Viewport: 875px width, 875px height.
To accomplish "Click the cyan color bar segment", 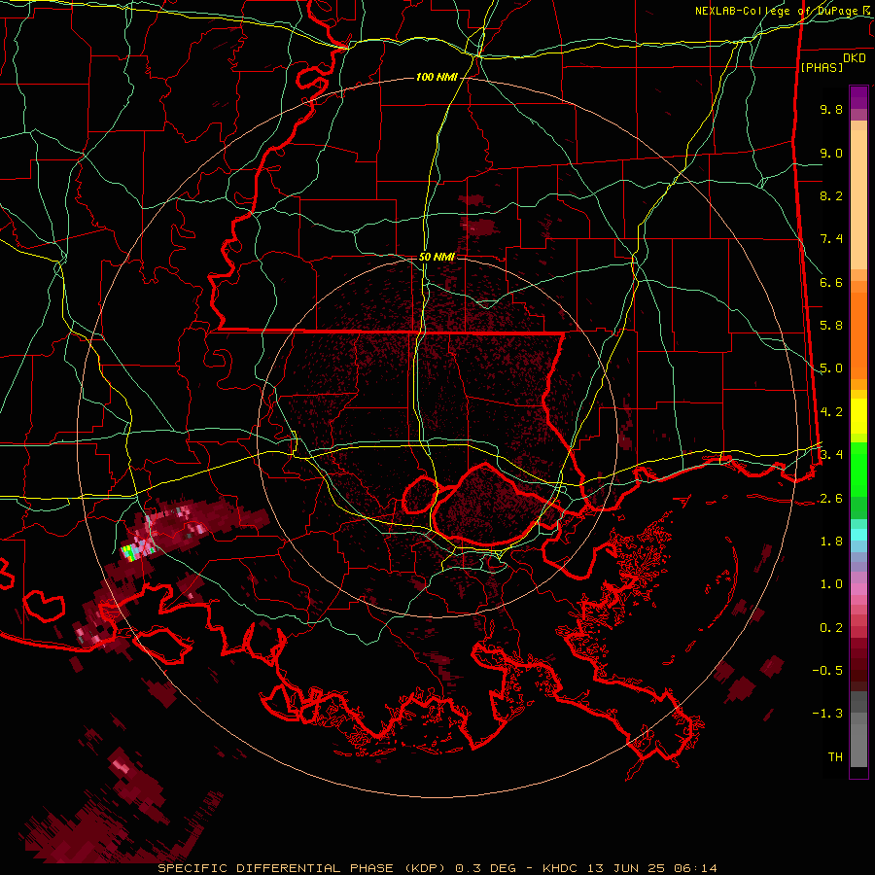I will click(858, 534).
